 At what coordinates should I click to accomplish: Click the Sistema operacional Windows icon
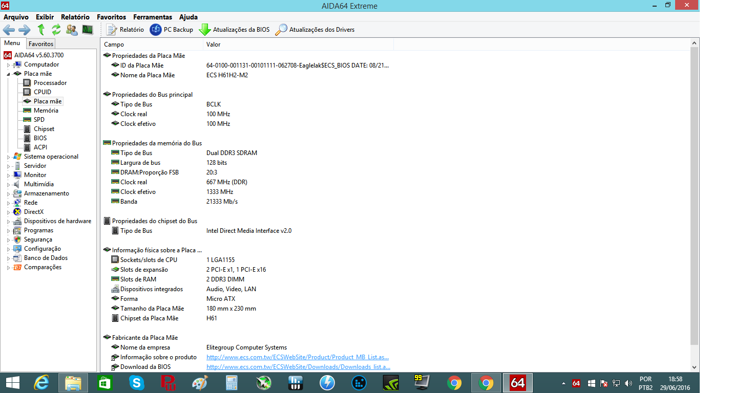pyautogui.click(x=17, y=157)
